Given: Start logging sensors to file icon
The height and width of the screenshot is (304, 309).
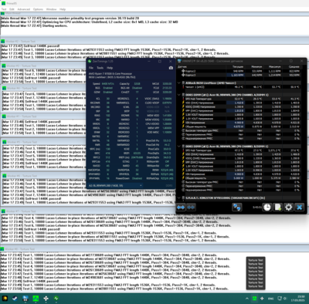Looking at the screenshot, I should click(277, 208).
